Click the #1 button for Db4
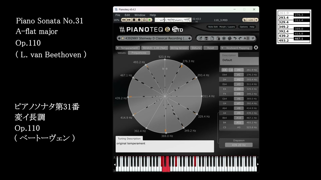This screenshot has width=321, height=180. [239, 75]
